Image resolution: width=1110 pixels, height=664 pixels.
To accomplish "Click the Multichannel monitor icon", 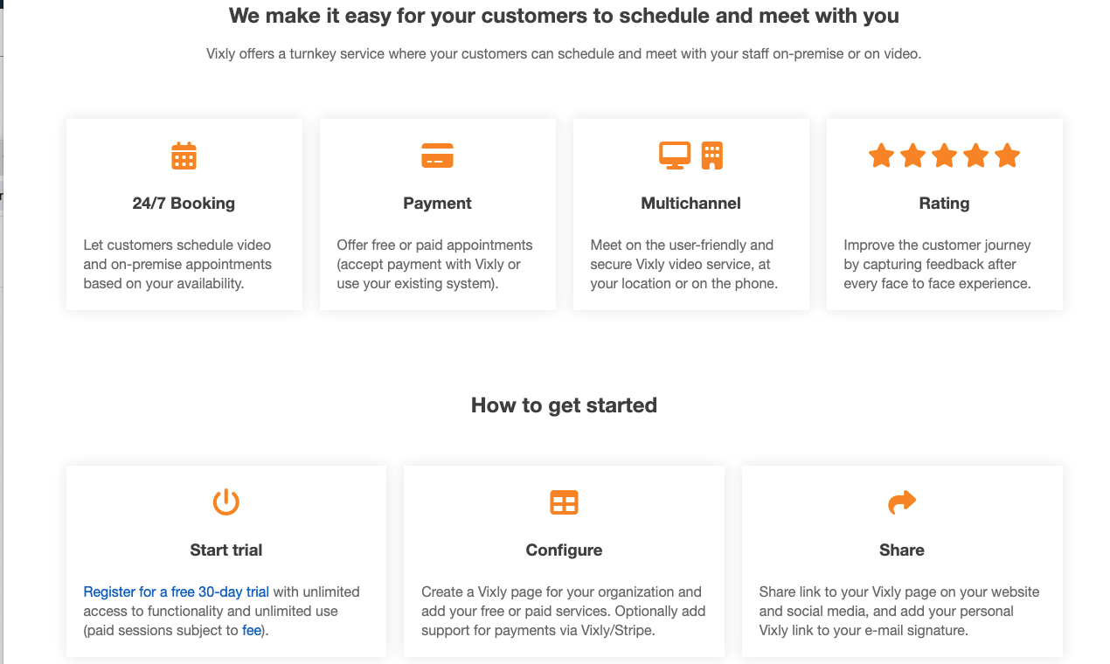I will point(675,155).
